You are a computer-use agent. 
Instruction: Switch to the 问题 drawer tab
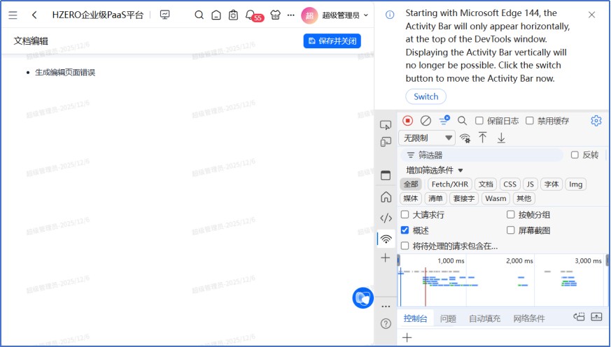pos(448,318)
